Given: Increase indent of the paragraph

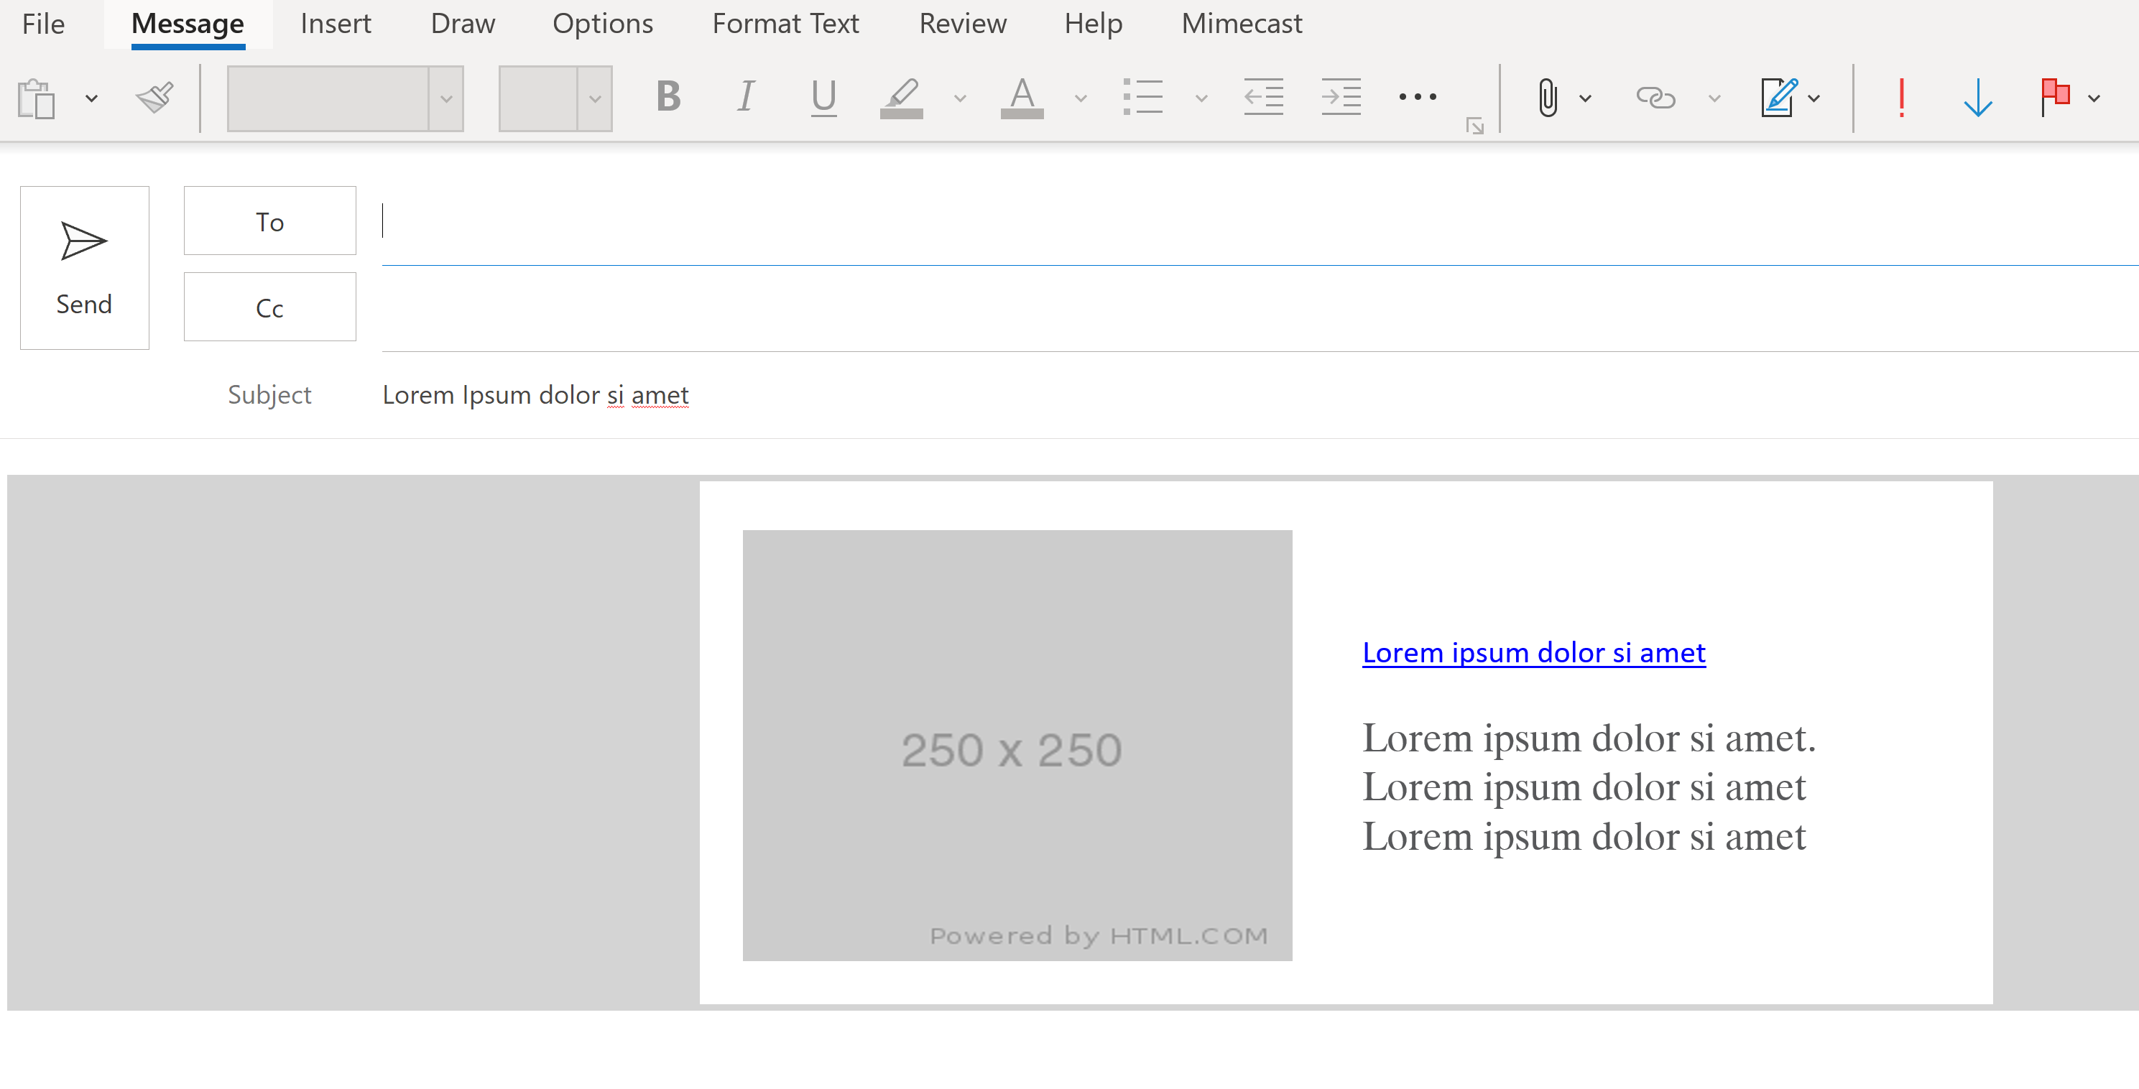Looking at the screenshot, I should [1340, 98].
